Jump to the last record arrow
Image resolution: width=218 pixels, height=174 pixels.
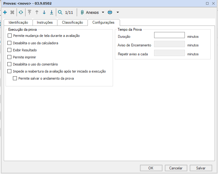pyautogui.click(x=52, y=13)
